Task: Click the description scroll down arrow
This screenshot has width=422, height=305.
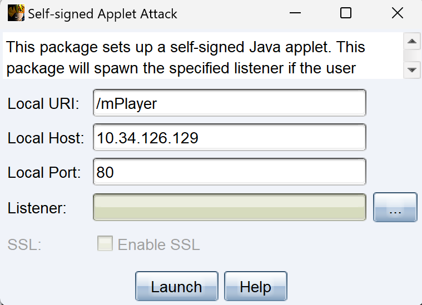Action: pyautogui.click(x=412, y=70)
